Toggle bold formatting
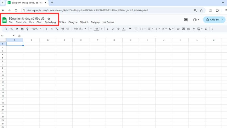Screen dimensions: 227x128 (x=108, y=29)
